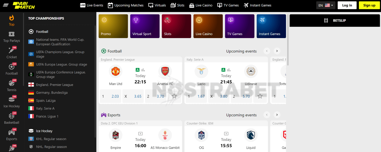This screenshot has width=381, height=152.
Task: Open Slots in the top navigation
Action: pos(178,5)
